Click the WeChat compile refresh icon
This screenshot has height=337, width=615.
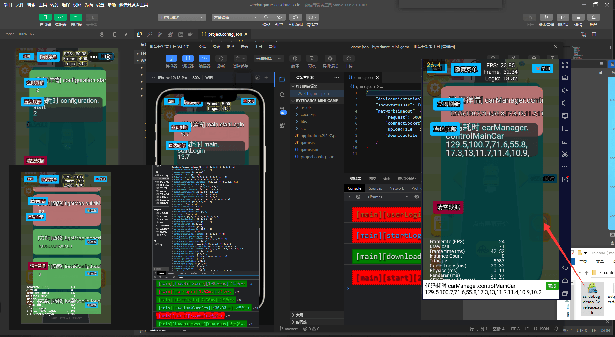pos(266,17)
